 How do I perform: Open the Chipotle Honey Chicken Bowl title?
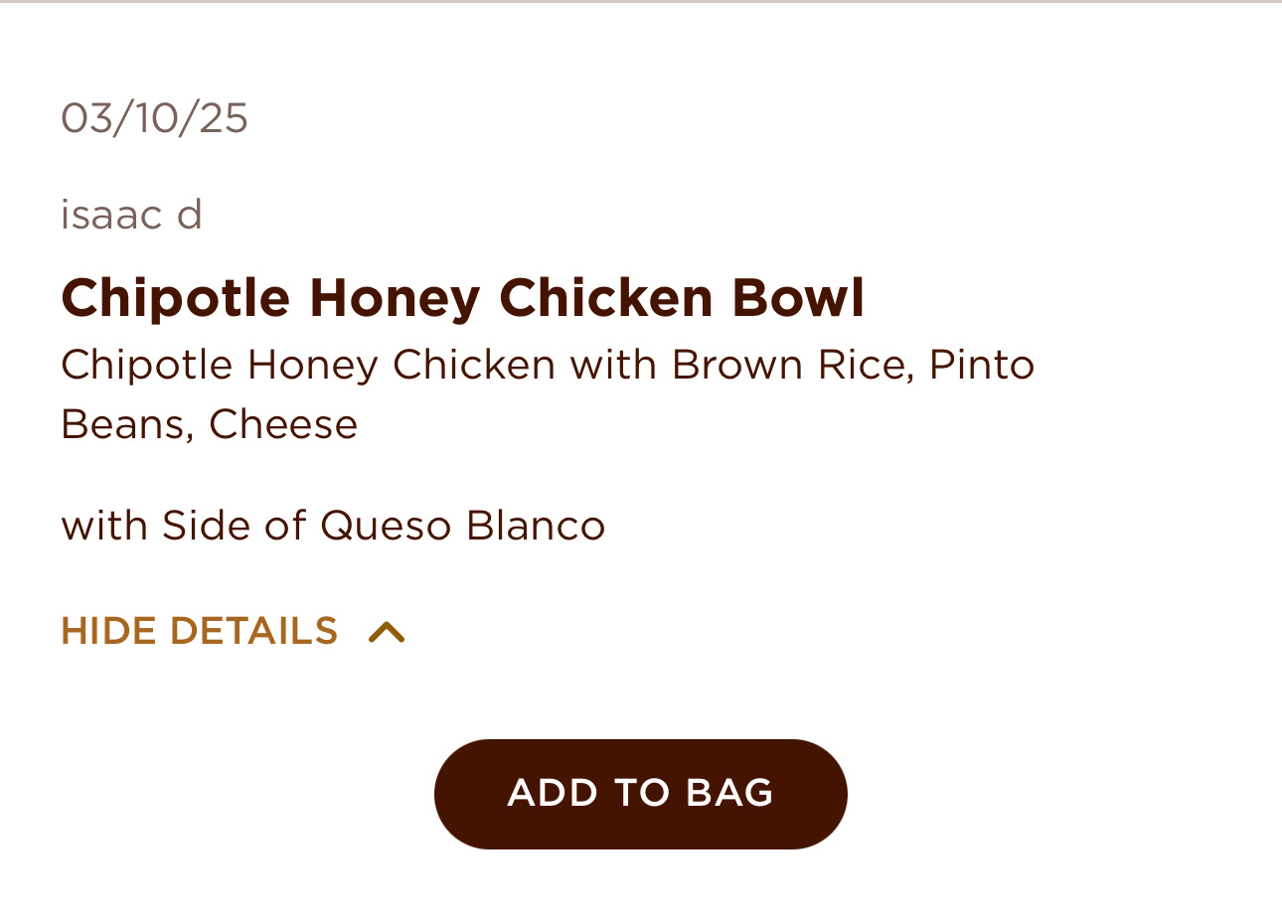[462, 297]
